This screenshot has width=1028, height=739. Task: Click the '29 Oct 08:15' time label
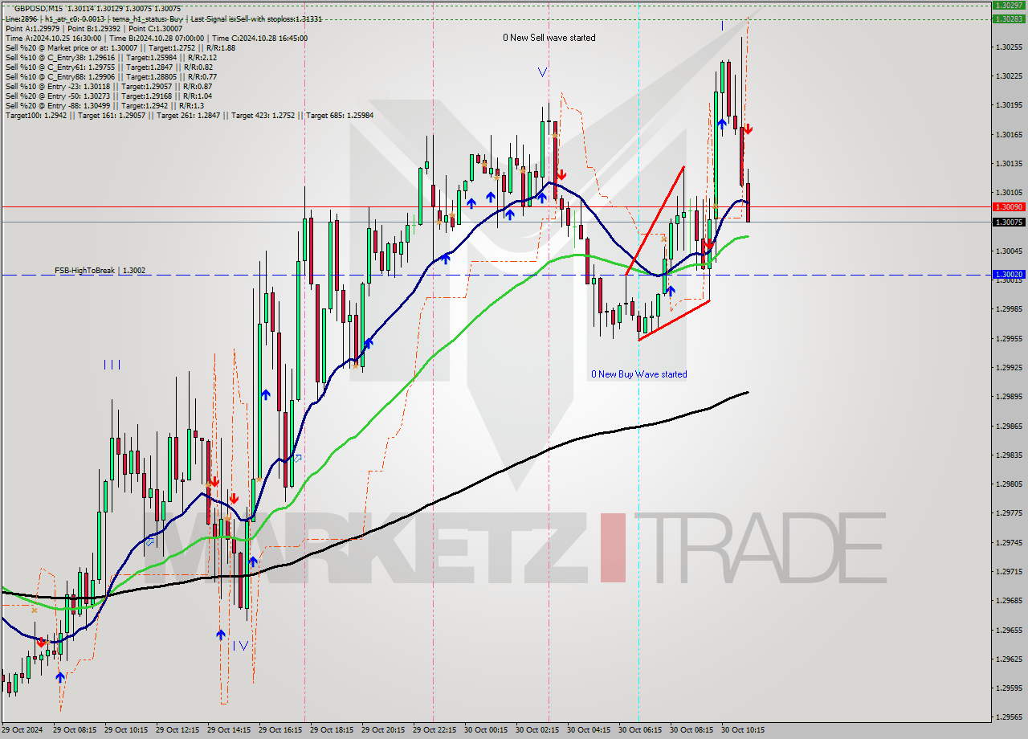pyautogui.click(x=74, y=730)
